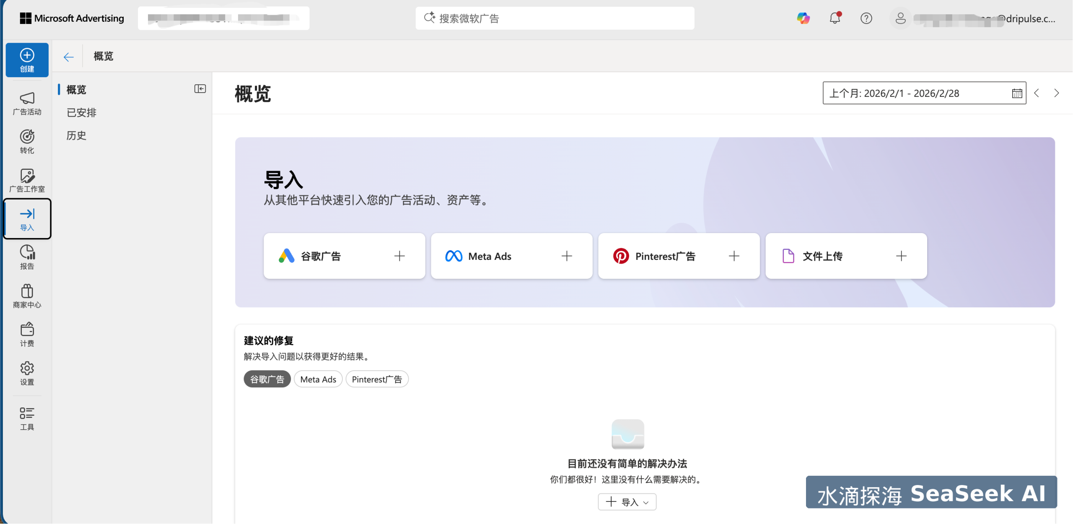Switch to the 已安排 tab

81,112
